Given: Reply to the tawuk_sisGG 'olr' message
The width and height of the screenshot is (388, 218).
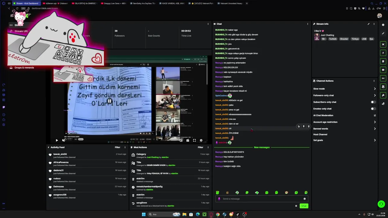Looking at the screenshot, I should pos(299,127).
